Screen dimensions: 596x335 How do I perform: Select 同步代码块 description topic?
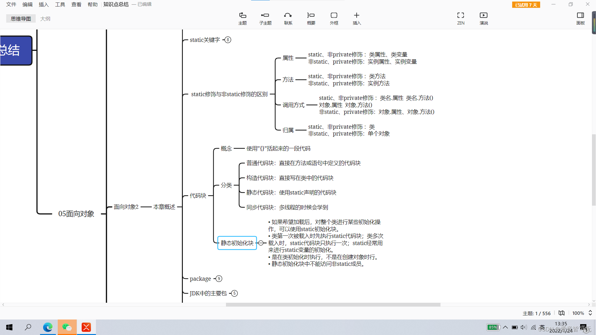pyautogui.click(x=287, y=207)
